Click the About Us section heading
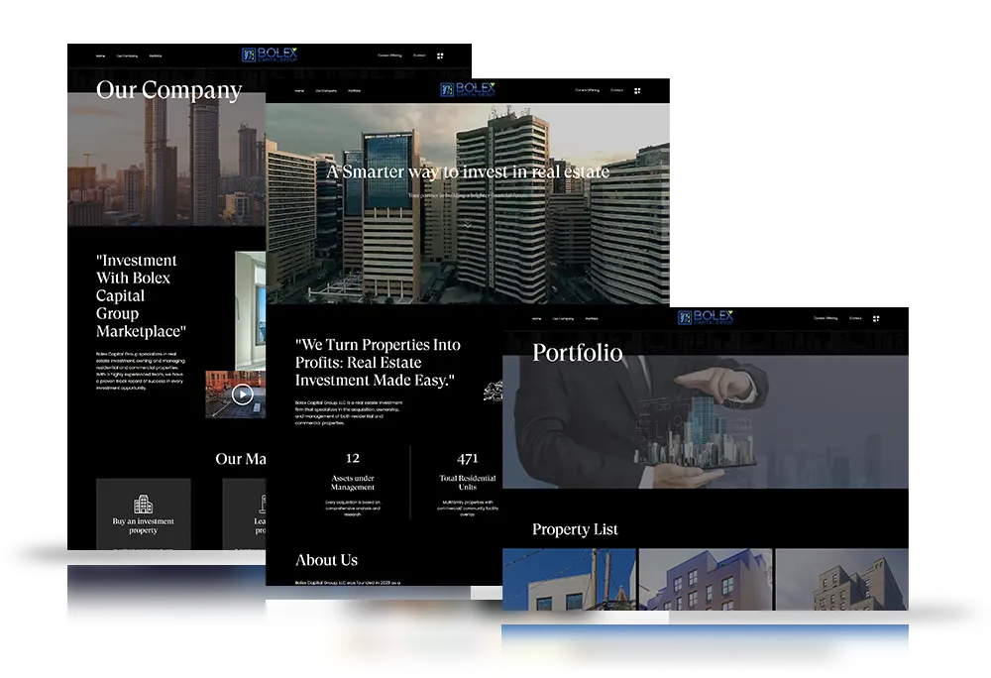 (325, 560)
